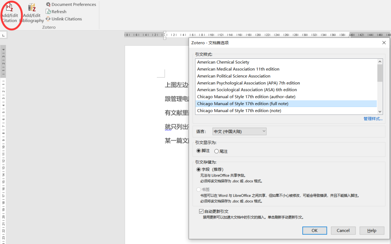Click the style list scroll down arrow

pyautogui.click(x=380, y=112)
